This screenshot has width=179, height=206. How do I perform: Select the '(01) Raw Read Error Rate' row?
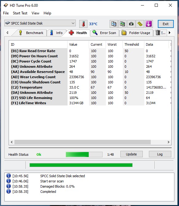coord(90,51)
